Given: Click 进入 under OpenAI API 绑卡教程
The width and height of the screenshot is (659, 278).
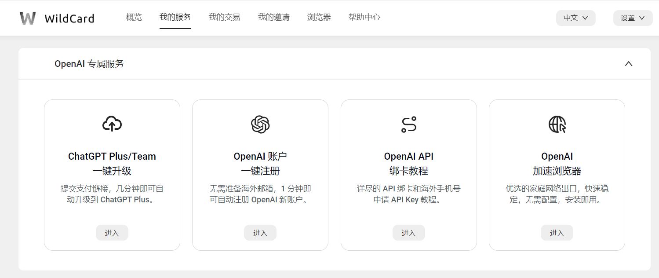Looking at the screenshot, I should 409,233.
